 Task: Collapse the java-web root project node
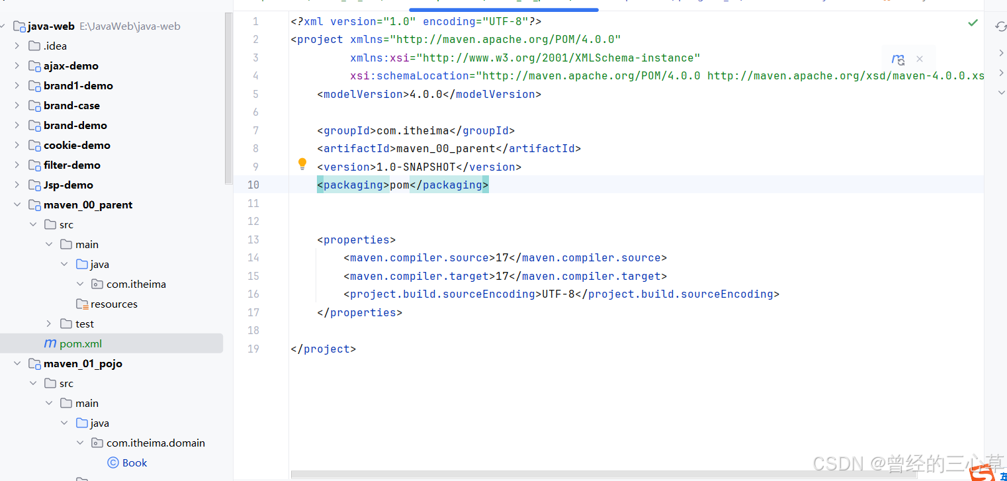coord(3,26)
